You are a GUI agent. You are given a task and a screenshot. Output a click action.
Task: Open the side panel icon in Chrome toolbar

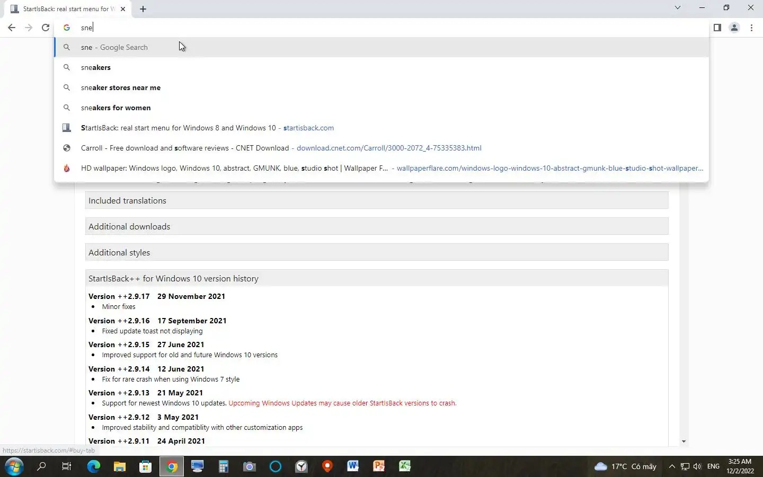[717, 28]
